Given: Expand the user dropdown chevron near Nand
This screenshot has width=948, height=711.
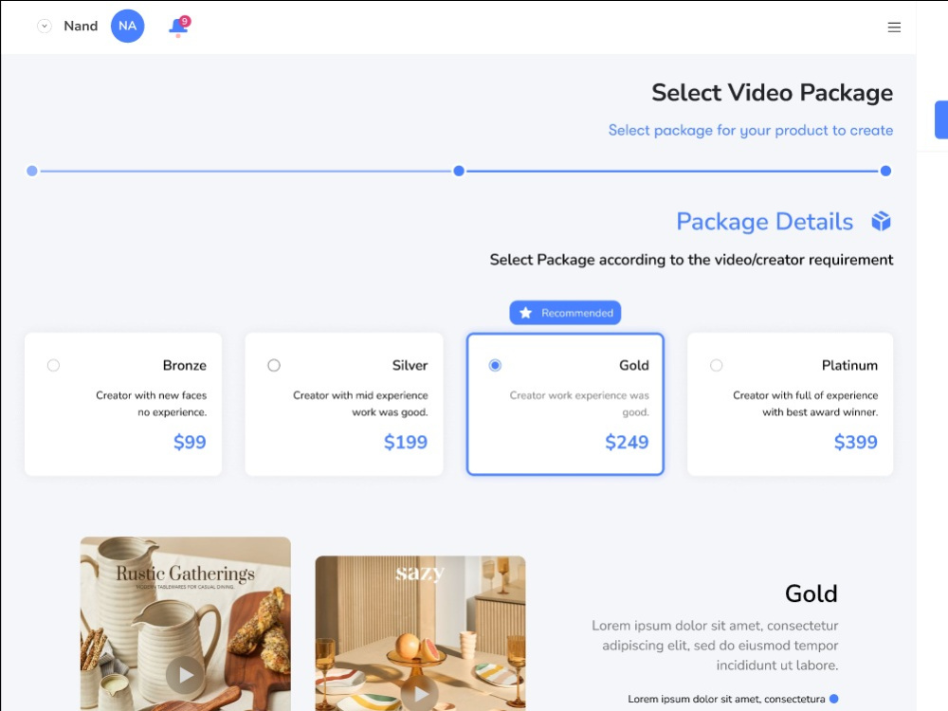Looking at the screenshot, I should pyautogui.click(x=45, y=26).
